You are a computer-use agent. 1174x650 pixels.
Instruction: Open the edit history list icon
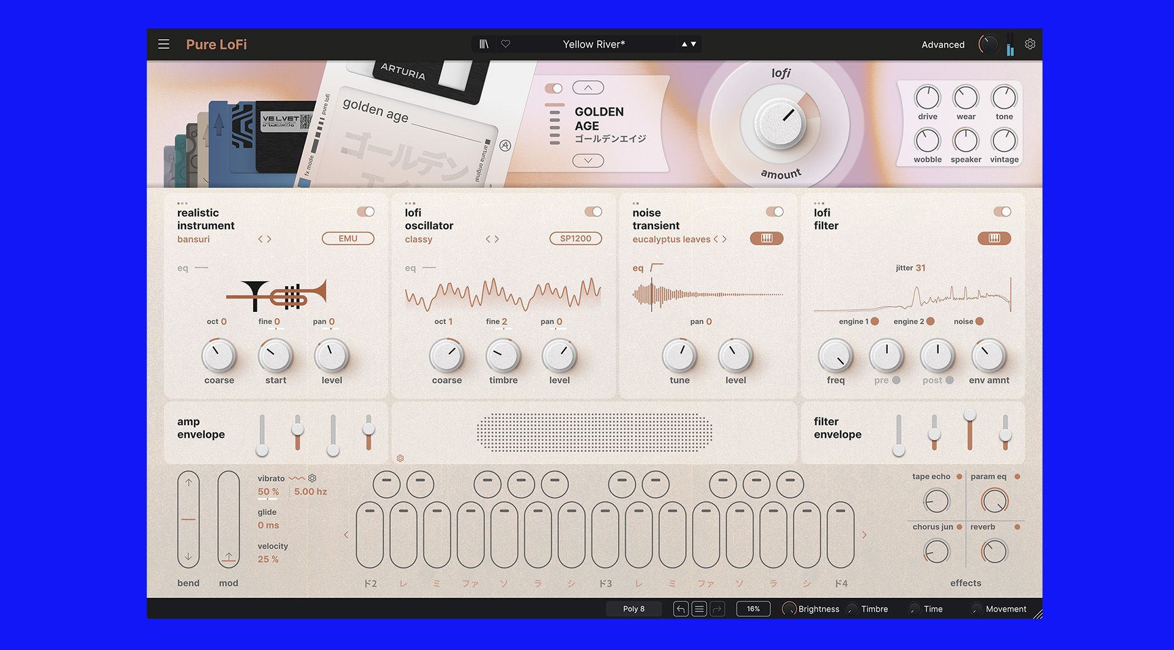pyautogui.click(x=699, y=609)
